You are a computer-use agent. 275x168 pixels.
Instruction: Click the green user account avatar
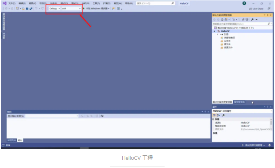[x=244, y=3]
